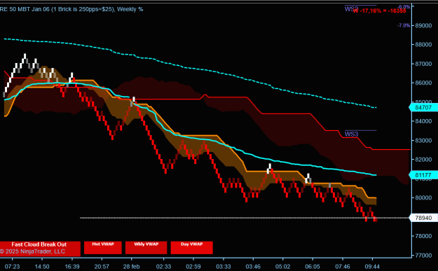Click the lower WS3 pivot label
Screen dimensions: 438x271
(x=351, y=134)
